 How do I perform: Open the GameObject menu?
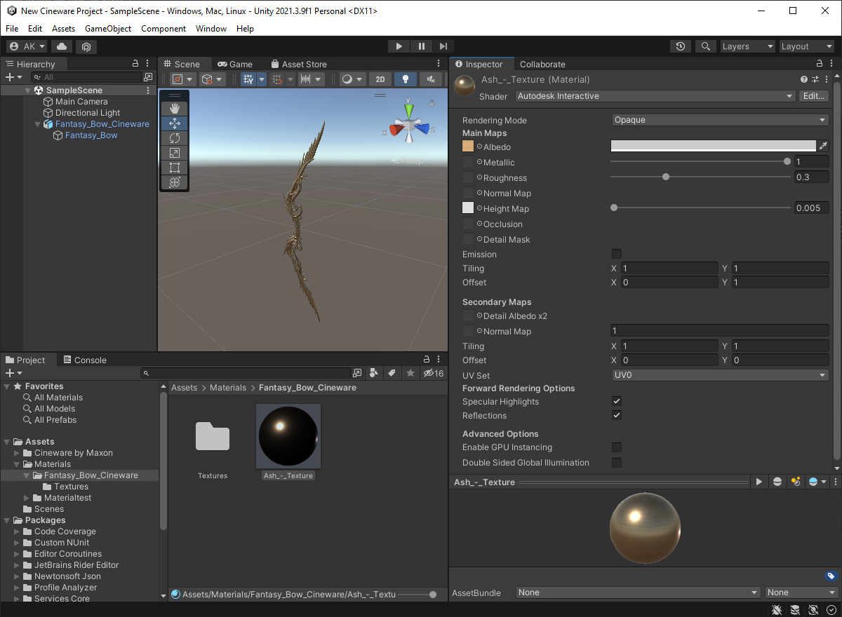click(x=108, y=29)
